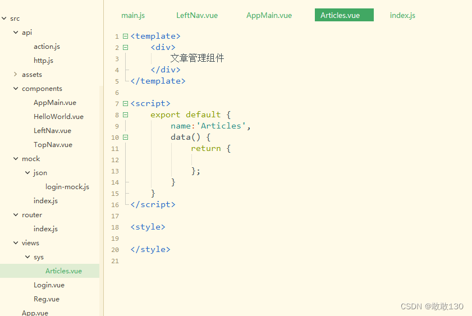Select Articles.vue in the sys folder
The height and width of the screenshot is (316, 472).
pyautogui.click(x=49, y=271)
